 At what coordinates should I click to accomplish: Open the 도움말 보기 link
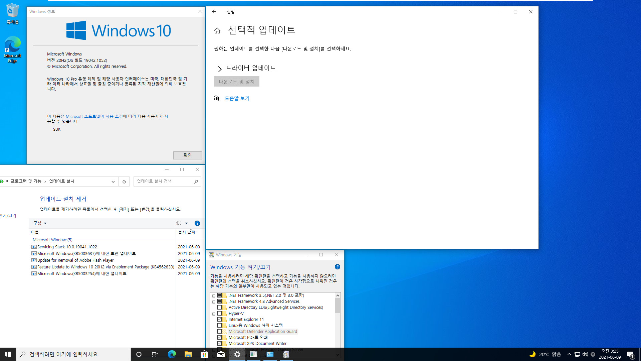click(237, 98)
